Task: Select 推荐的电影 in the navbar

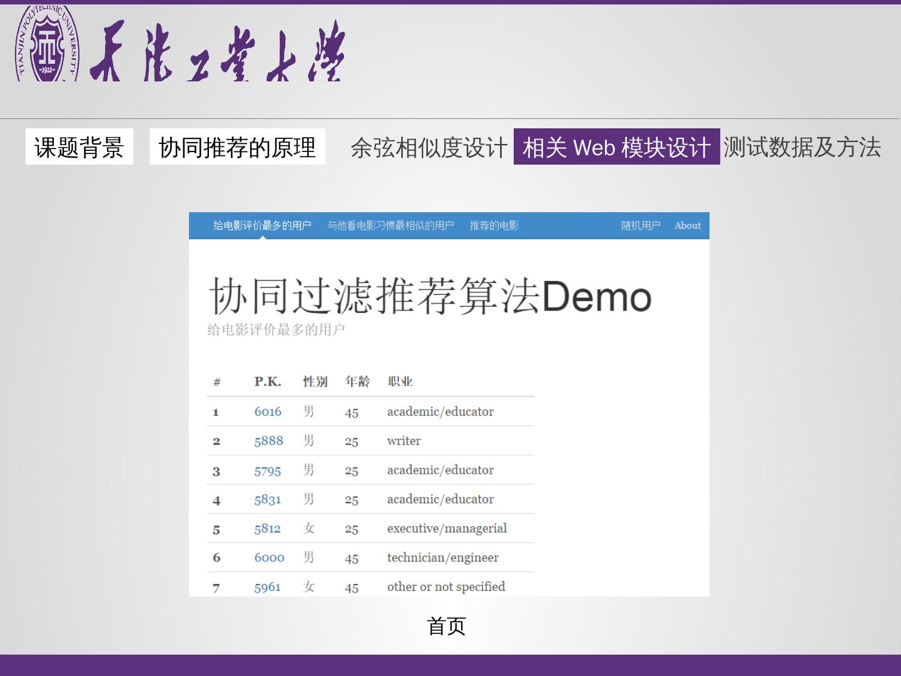Action: [494, 225]
